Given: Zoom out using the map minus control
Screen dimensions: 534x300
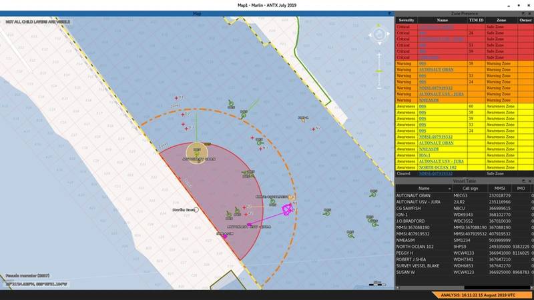Looking at the screenshot, I should [x=379, y=87].
